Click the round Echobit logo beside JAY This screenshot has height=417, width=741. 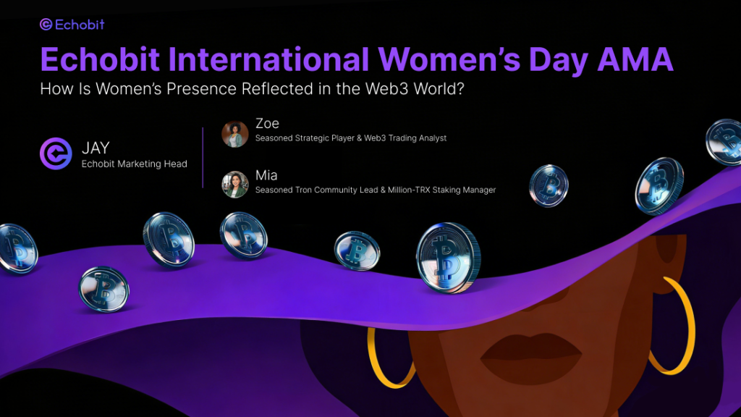[56, 155]
